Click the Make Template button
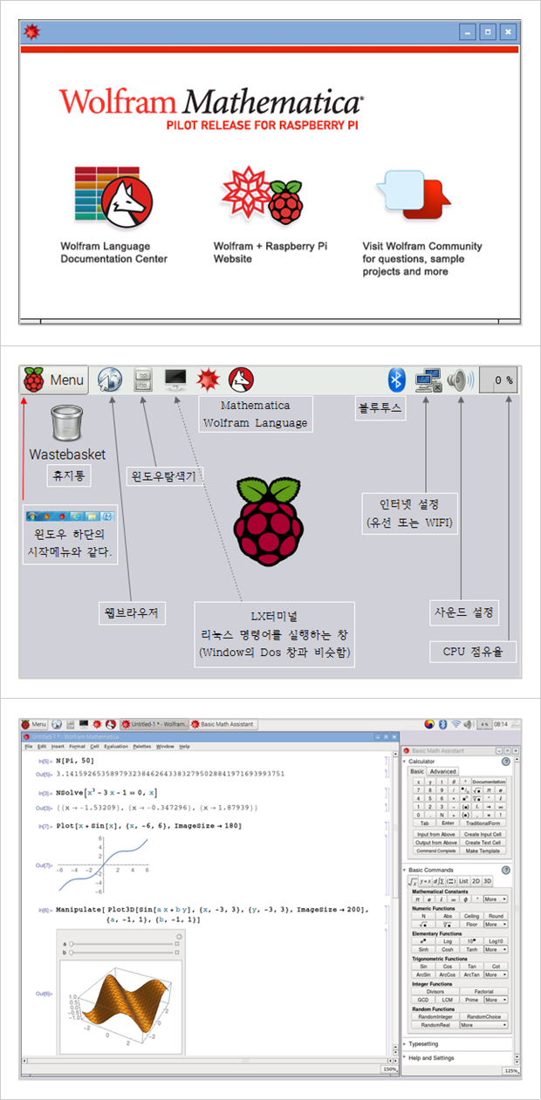This screenshot has height=1100, width=541. tap(483, 851)
